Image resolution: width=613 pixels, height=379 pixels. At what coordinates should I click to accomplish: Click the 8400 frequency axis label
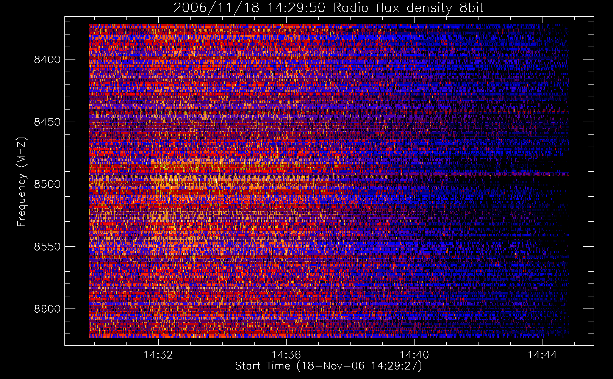47,60
